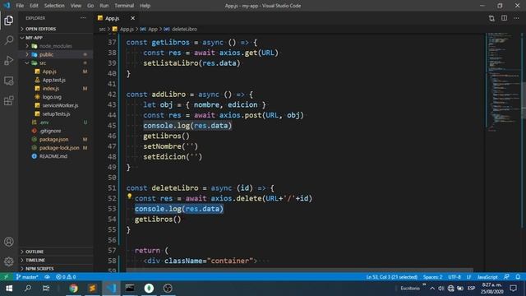
Task: Open the .env file
Action: click(56, 123)
